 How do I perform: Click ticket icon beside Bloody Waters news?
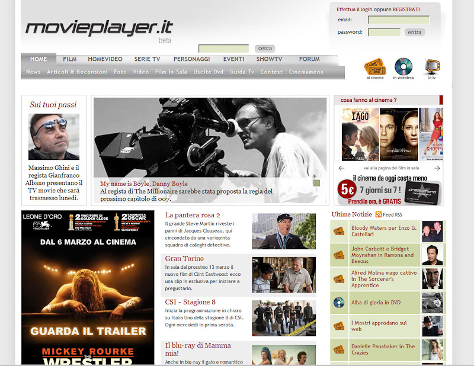pyautogui.click(x=338, y=231)
